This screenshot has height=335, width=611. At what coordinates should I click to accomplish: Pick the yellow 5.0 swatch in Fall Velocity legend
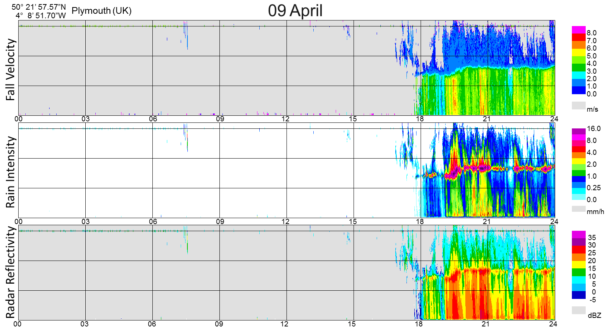(579, 52)
